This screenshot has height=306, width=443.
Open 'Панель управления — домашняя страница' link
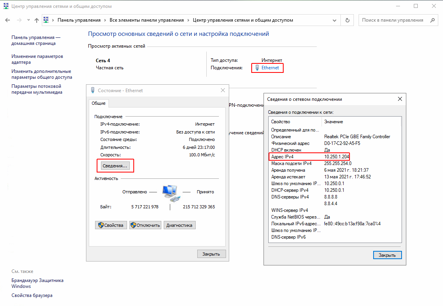tap(36, 40)
